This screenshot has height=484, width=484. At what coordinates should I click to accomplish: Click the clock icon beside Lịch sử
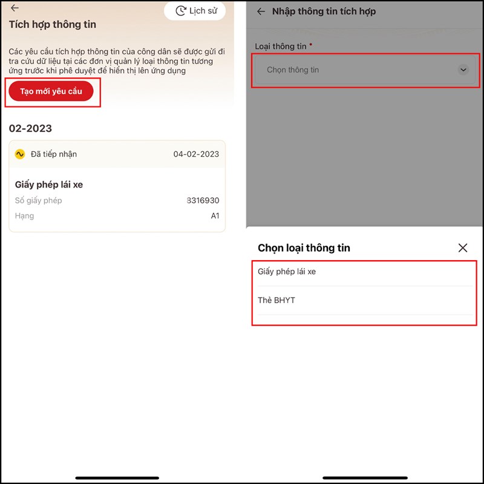[180, 11]
